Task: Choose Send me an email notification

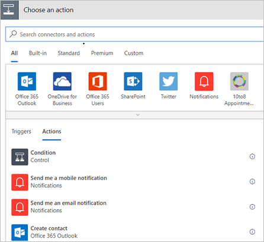Action: pos(69,203)
